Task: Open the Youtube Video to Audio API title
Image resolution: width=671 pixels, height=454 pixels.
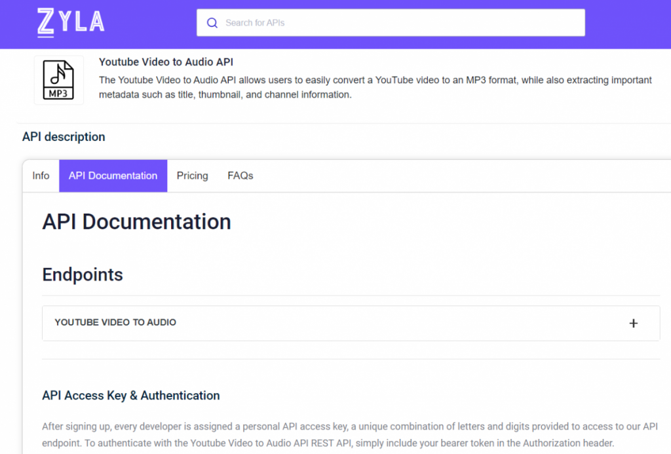Action: pyautogui.click(x=166, y=62)
